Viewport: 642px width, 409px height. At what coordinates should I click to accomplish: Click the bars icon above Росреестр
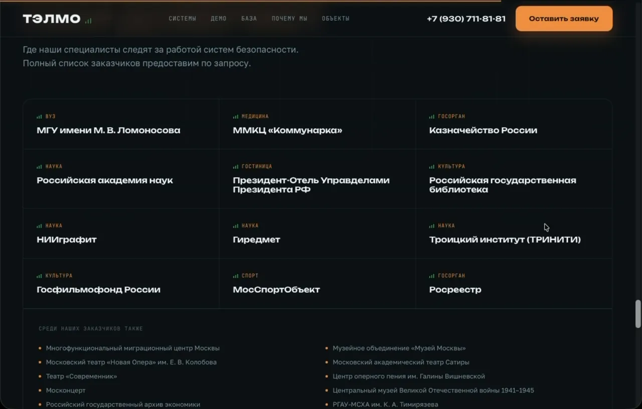pos(432,276)
